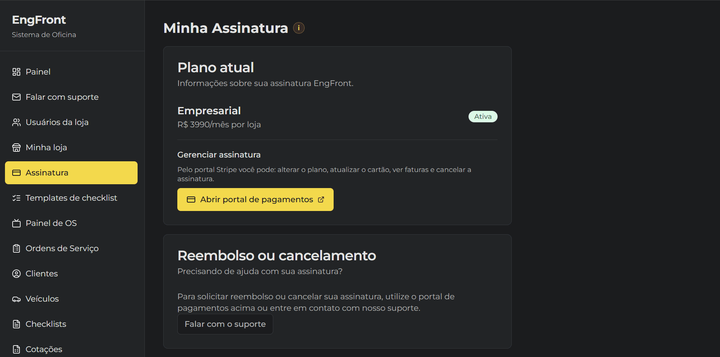
Task: Open Veículos using the car icon
Action: click(x=16, y=299)
